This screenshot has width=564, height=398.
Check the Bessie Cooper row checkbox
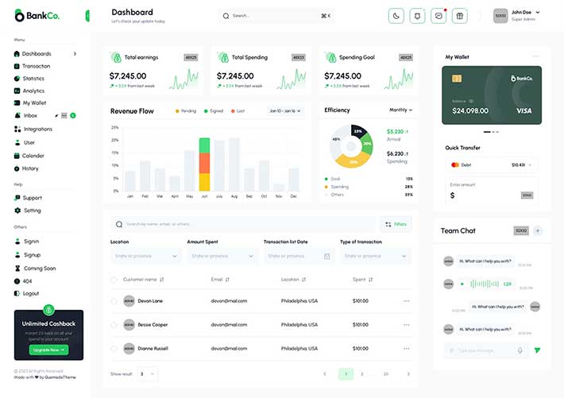click(114, 325)
